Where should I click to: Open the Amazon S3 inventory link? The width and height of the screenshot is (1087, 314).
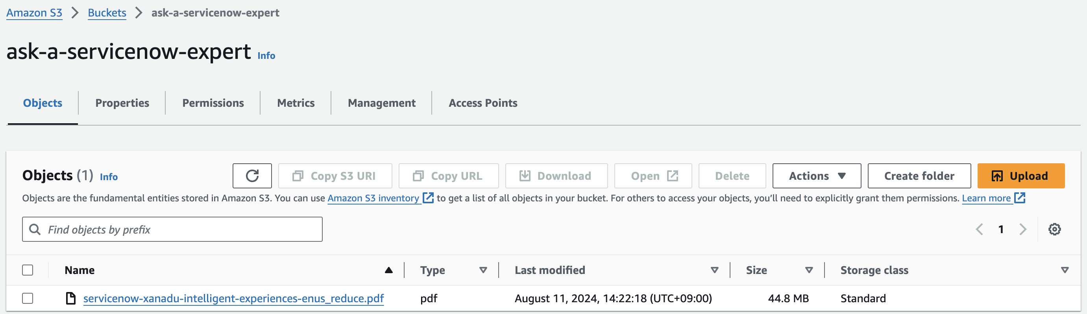point(373,198)
